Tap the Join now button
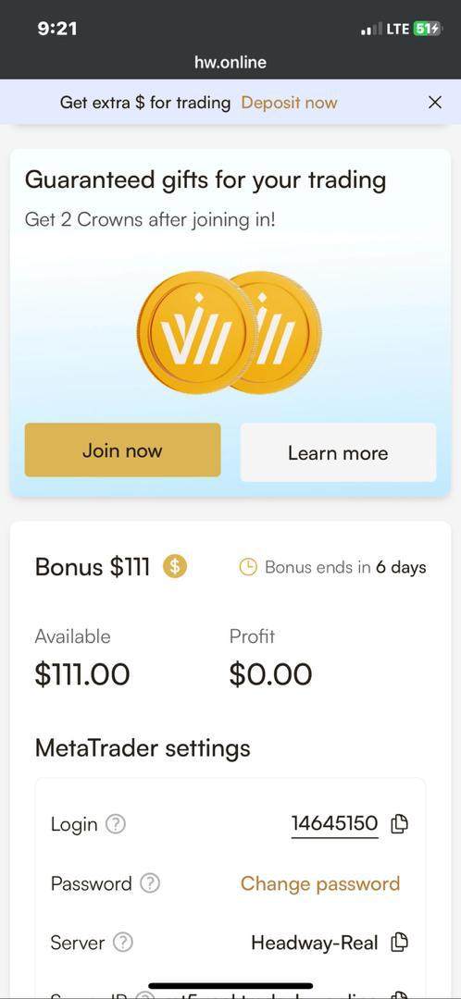 click(x=122, y=450)
